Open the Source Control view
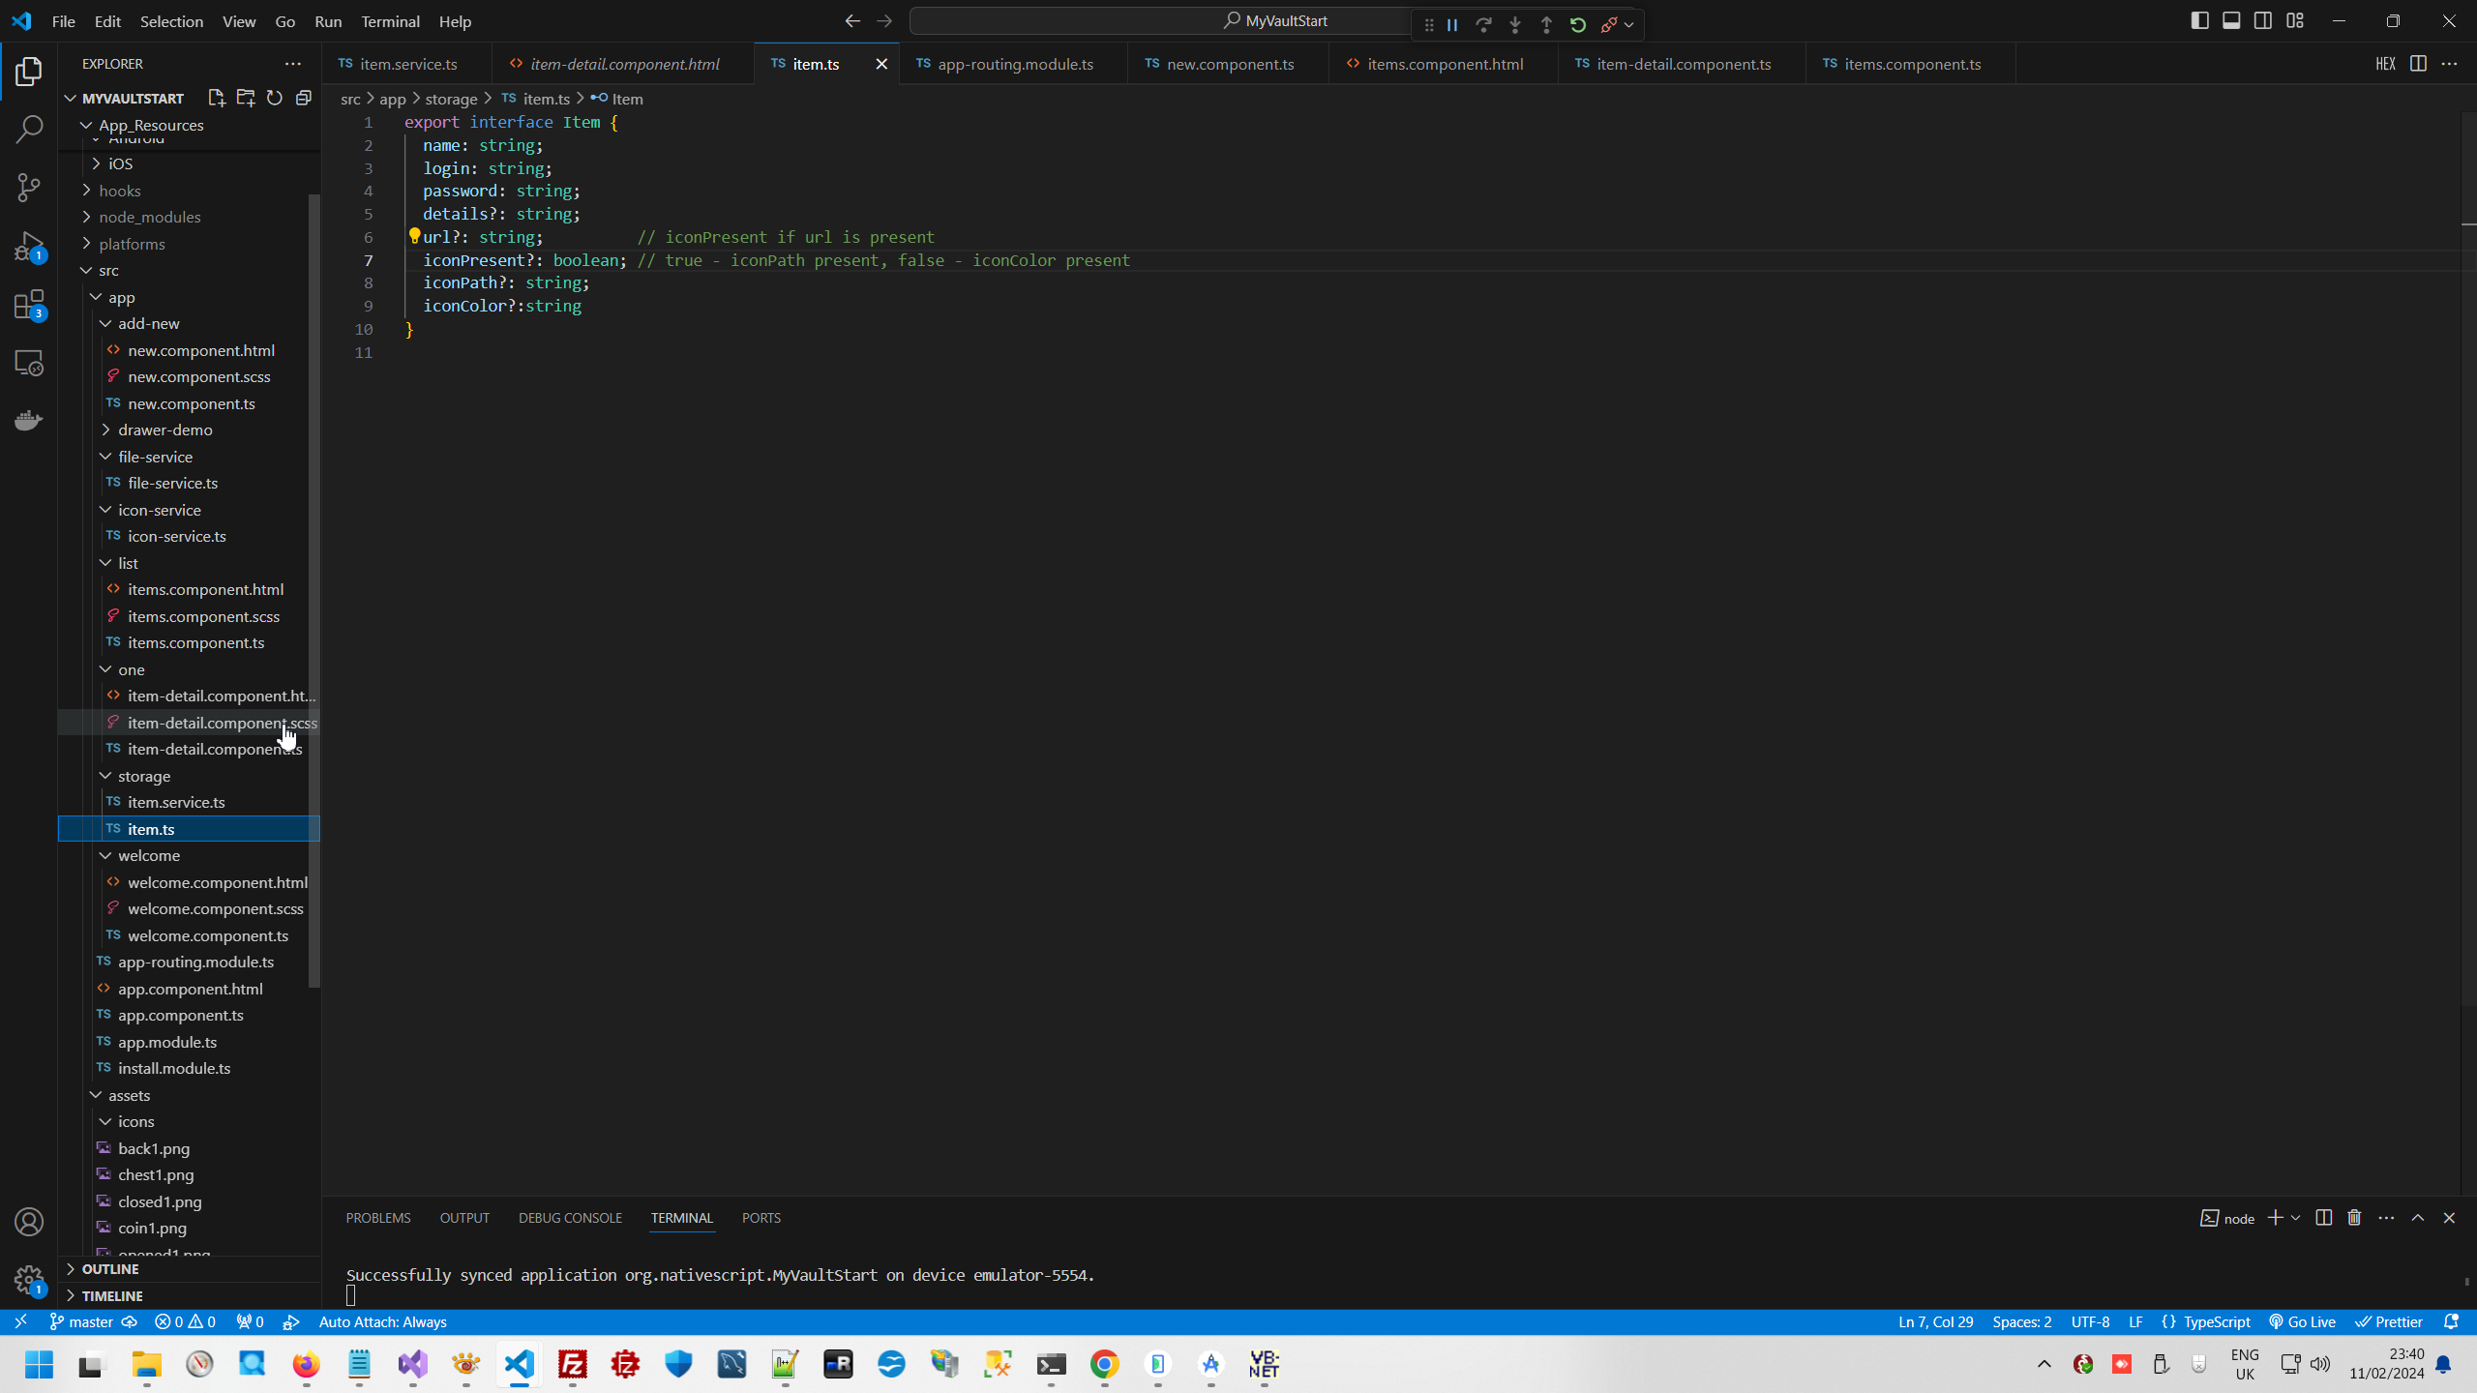The height and width of the screenshot is (1393, 2477). pyautogui.click(x=29, y=187)
